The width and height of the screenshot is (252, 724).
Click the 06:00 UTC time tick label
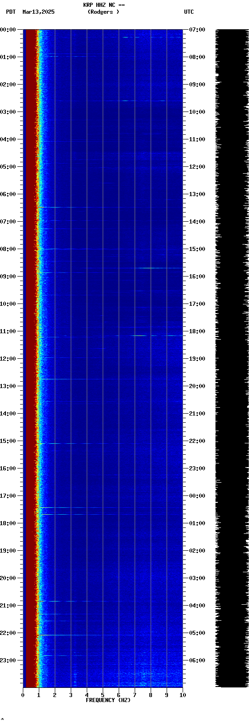pyautogui.click(x=197, y=660)
